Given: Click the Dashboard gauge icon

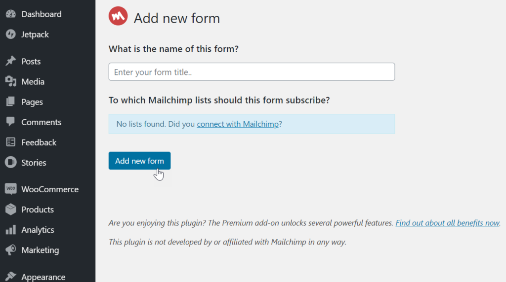Looking at the screenshot, I should pyautogui.click(x=10, y=14).
